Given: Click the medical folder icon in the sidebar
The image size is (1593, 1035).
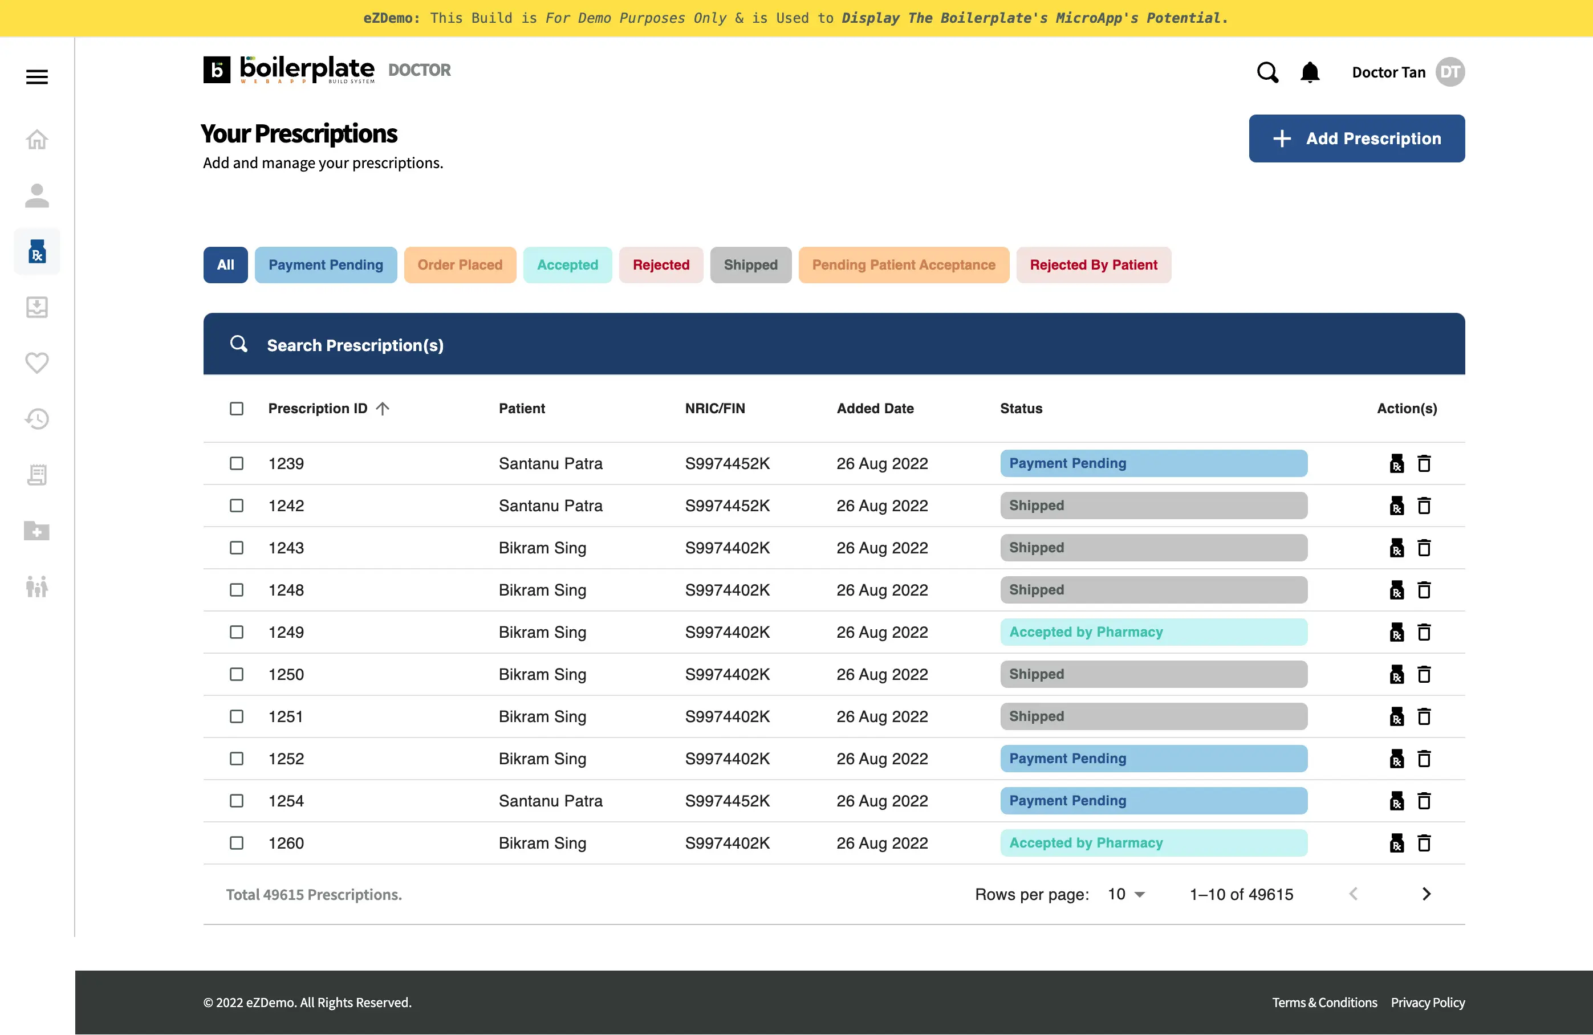Looking at the screenshot, I should point(37,531).
